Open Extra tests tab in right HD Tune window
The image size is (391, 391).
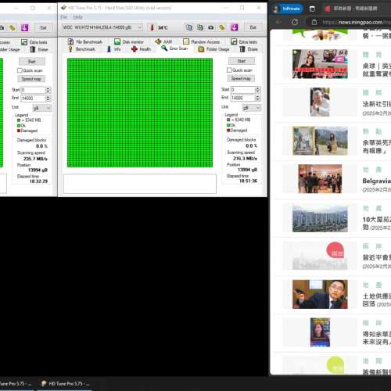(244, 41)
